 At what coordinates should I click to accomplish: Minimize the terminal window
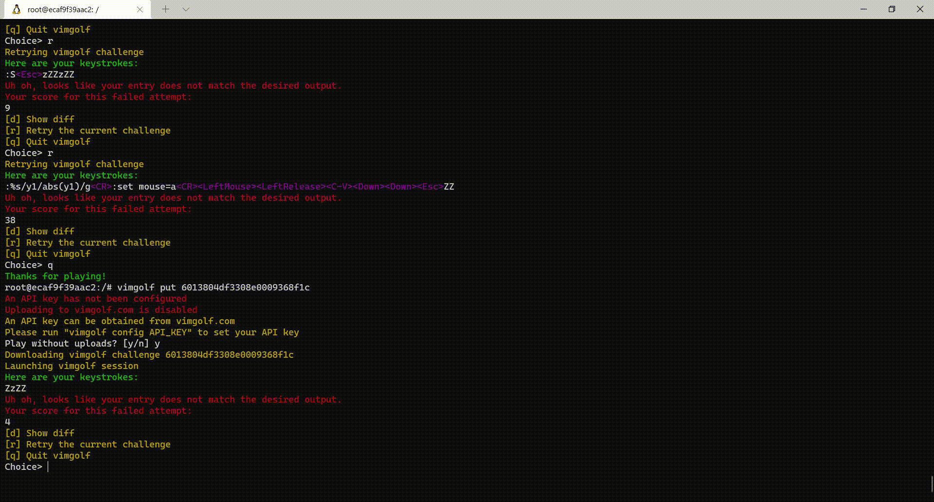(864, 9)
